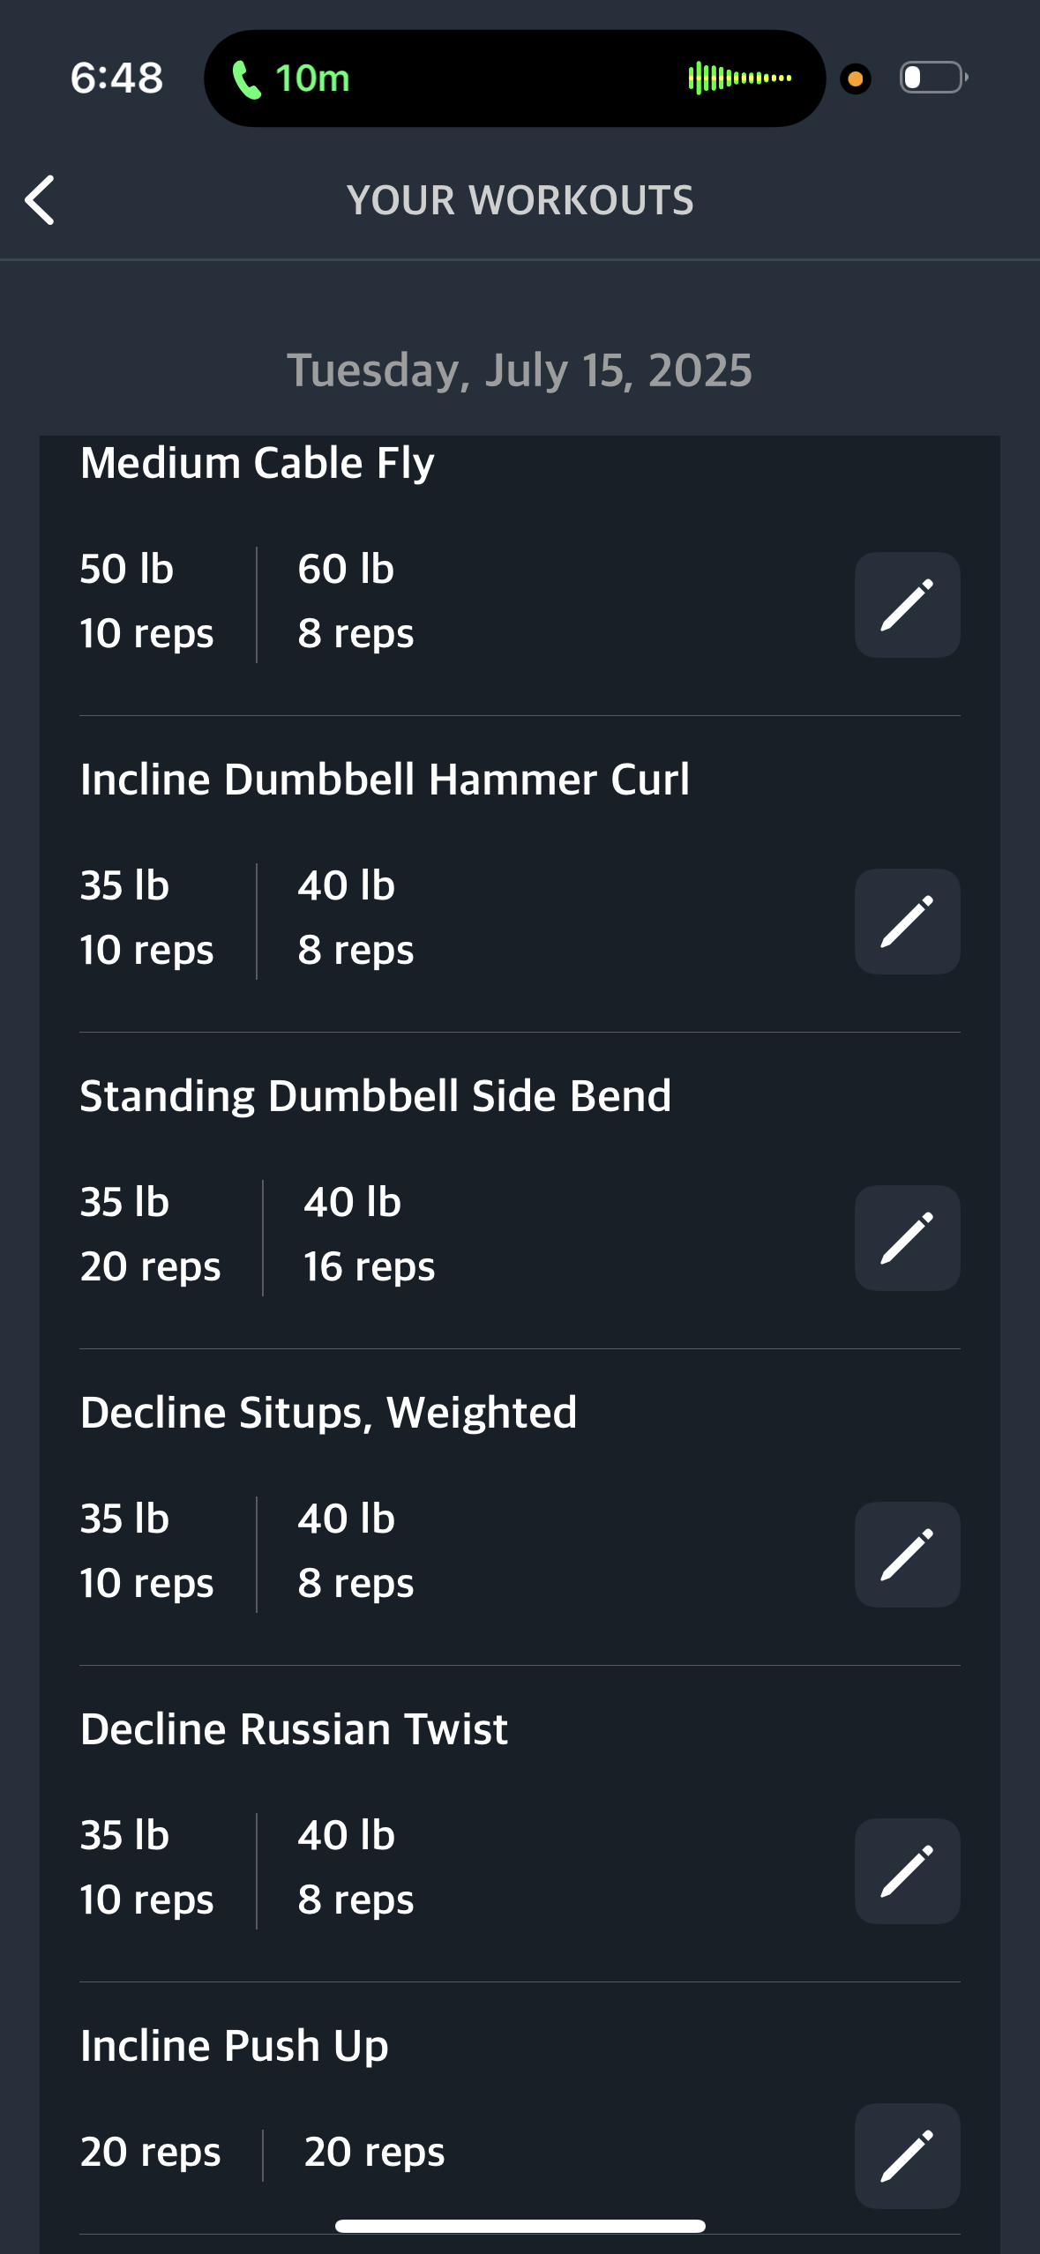Tap the green call audio waveform
This screenshot has height=2254, width=1040.
740,78
